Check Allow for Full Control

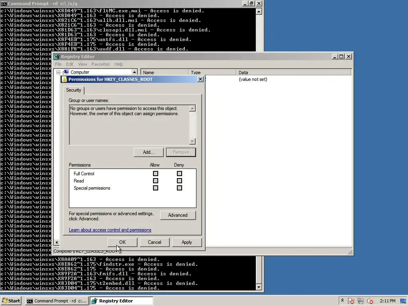click(x=156, y=174)
